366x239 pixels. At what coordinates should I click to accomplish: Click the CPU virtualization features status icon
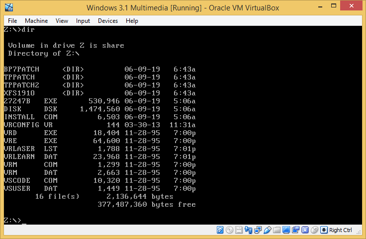click(305, 230)
